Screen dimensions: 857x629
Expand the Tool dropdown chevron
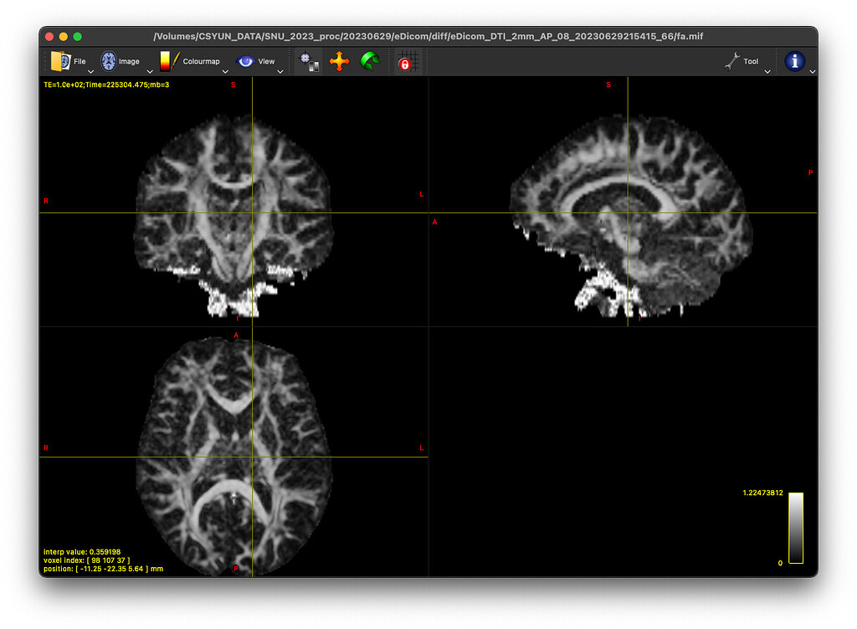coord(767,71)
